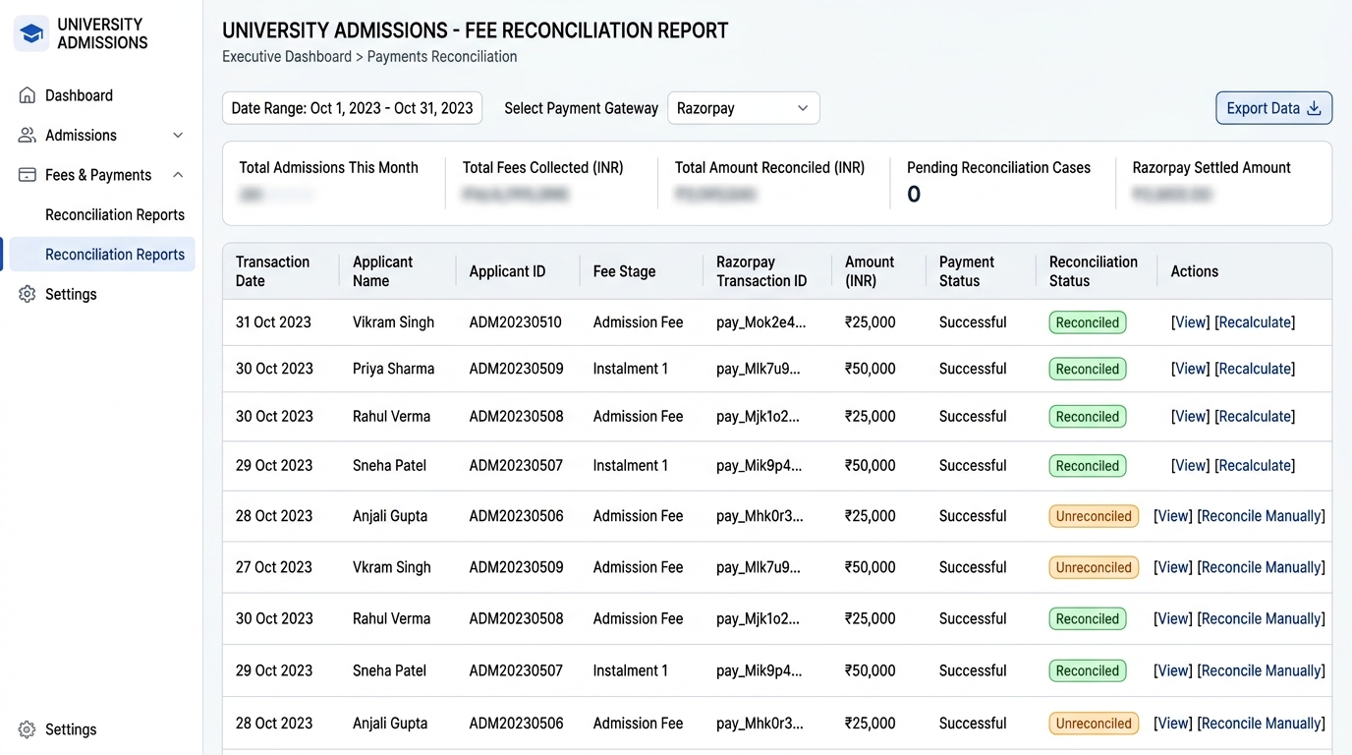This screenshot has width=1352, height=755.
Task: Click the Settings gear right below Reconciliation Reports
Action: (28, 294)
